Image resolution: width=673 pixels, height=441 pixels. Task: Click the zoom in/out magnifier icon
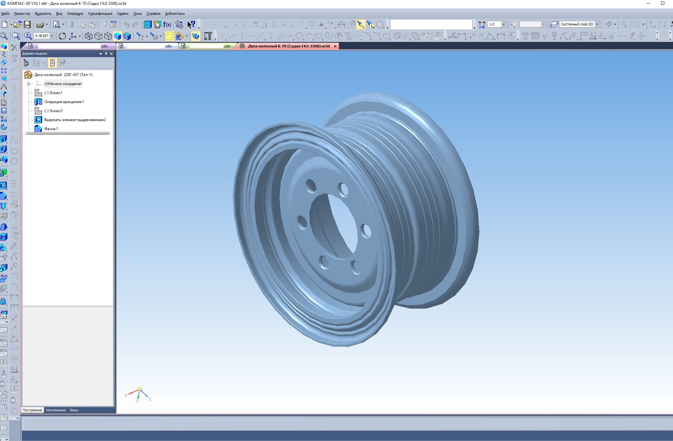28,36
